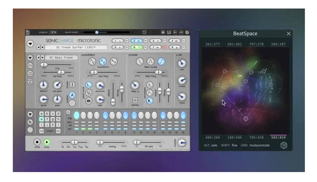Click the chain end arrow button
The width and height of the screenshot is (317, 182).
click(58, 131)
